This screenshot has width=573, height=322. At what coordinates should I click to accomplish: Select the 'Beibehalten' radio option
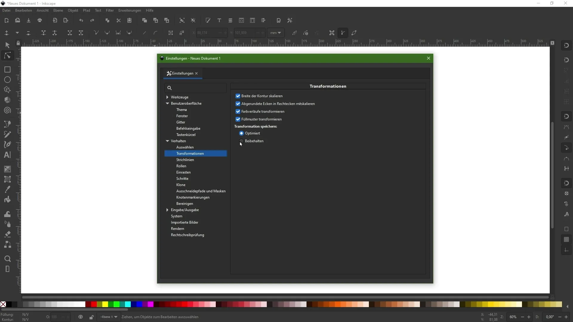[x=241, y=141]
